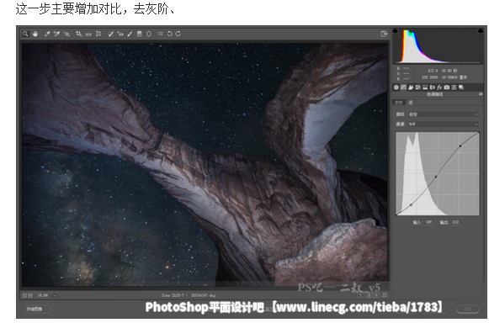Open the Split Toning panel tab
489x323 pixels.
tap(425, 87)
